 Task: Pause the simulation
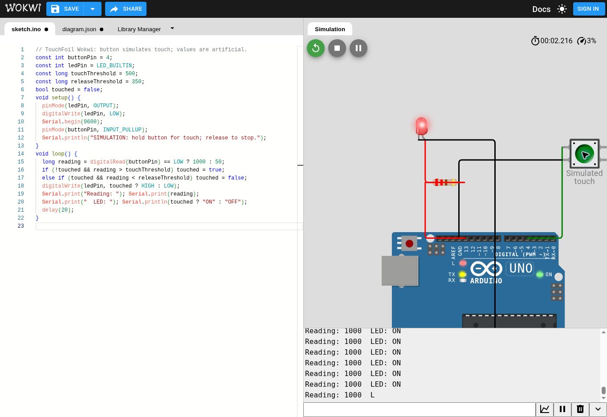pyautogui.click(x=358, y=48)
